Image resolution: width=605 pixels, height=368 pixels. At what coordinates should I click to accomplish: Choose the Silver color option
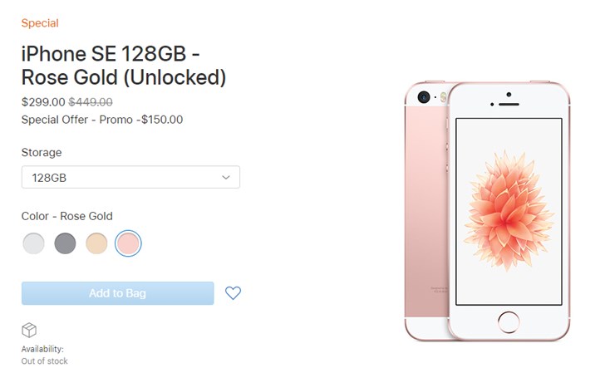pos(33,243)
